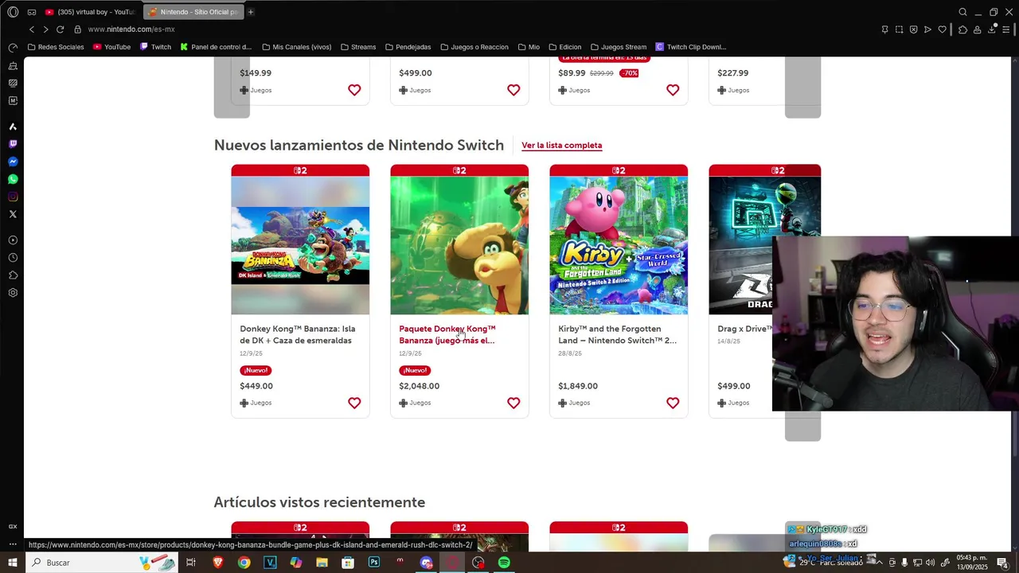This screenshot has height=573, width=1019.
Task: Toggle wishlist heart on the $89.99 sale card
Action: 673,91
